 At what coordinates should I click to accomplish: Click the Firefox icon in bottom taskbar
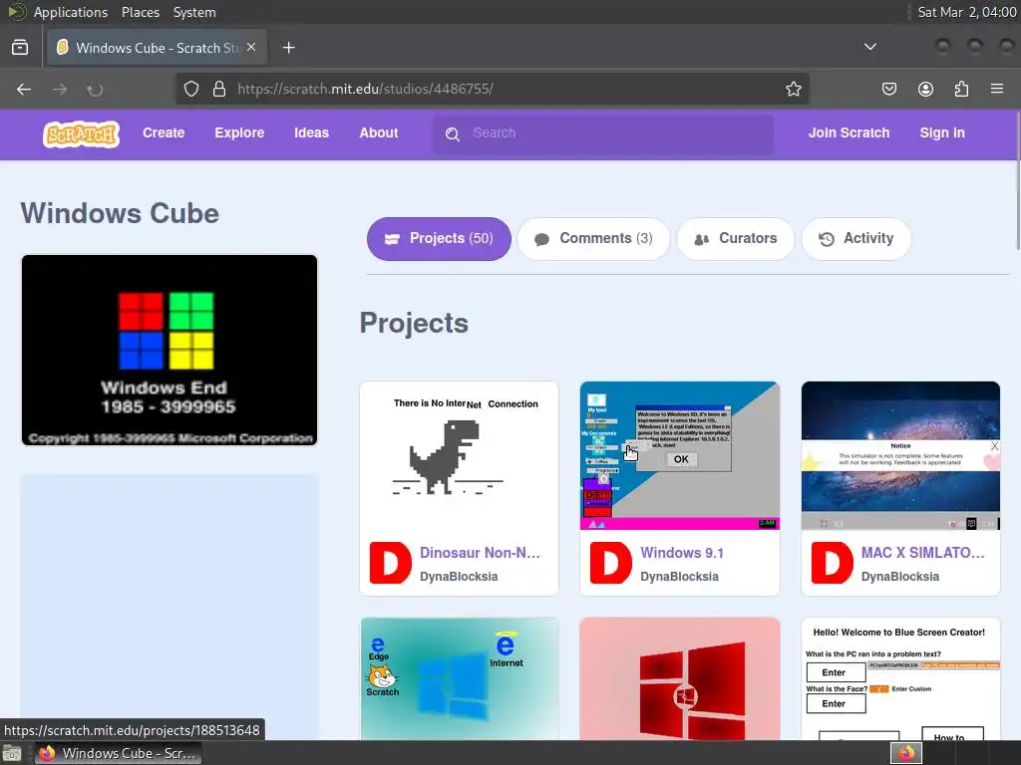coord(47,753)
